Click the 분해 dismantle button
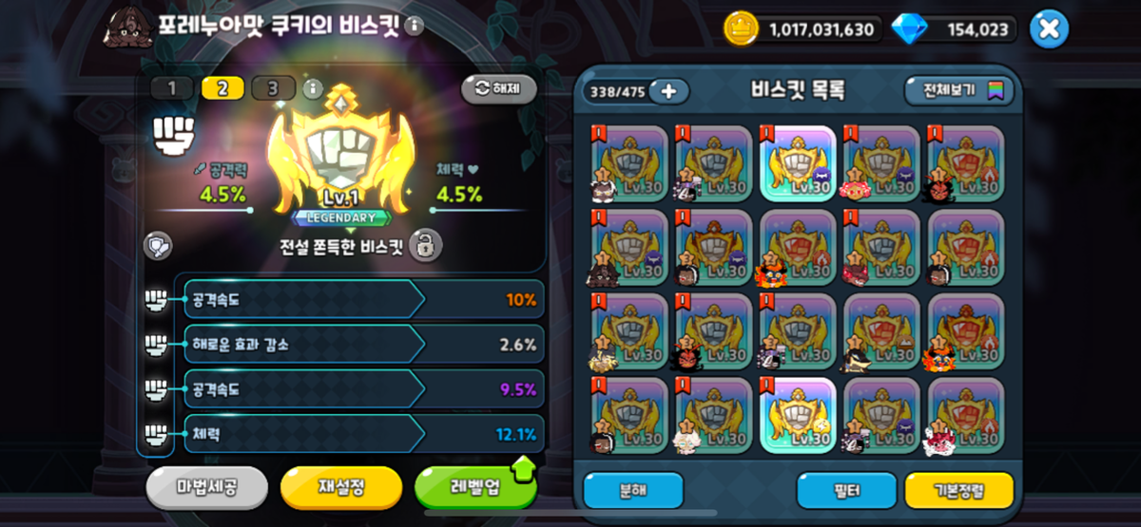Image resolution: width=1141 pixels, height=527 pixels. (x=633, y=490)
